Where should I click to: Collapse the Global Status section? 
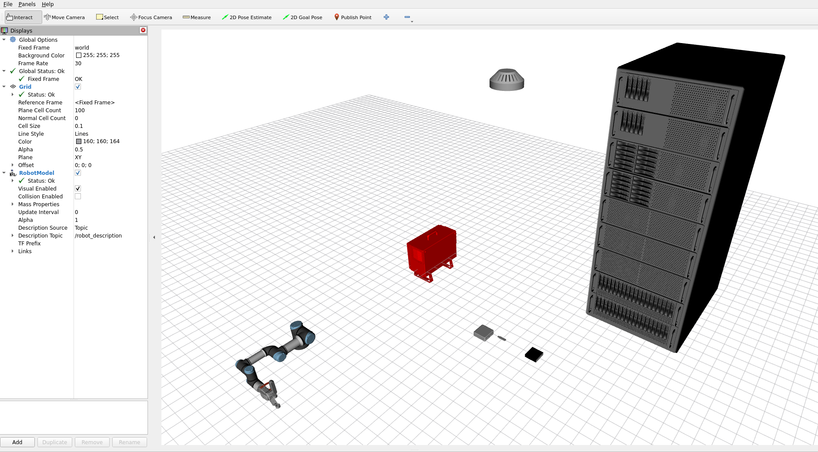coord(4,71)
